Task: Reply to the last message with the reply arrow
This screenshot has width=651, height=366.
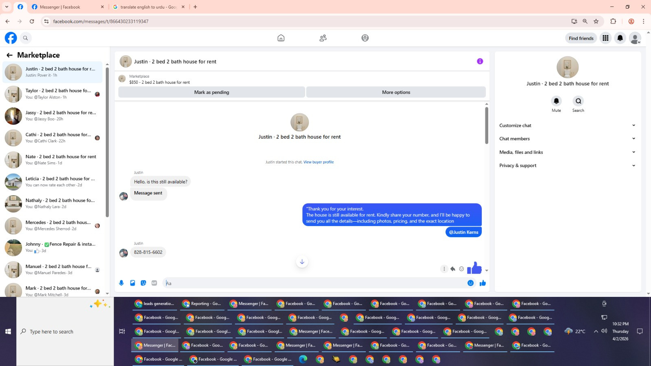Action: coord(452,269)
